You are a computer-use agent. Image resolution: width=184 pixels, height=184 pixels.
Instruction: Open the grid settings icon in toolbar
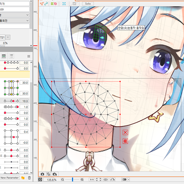pos(74,4)
